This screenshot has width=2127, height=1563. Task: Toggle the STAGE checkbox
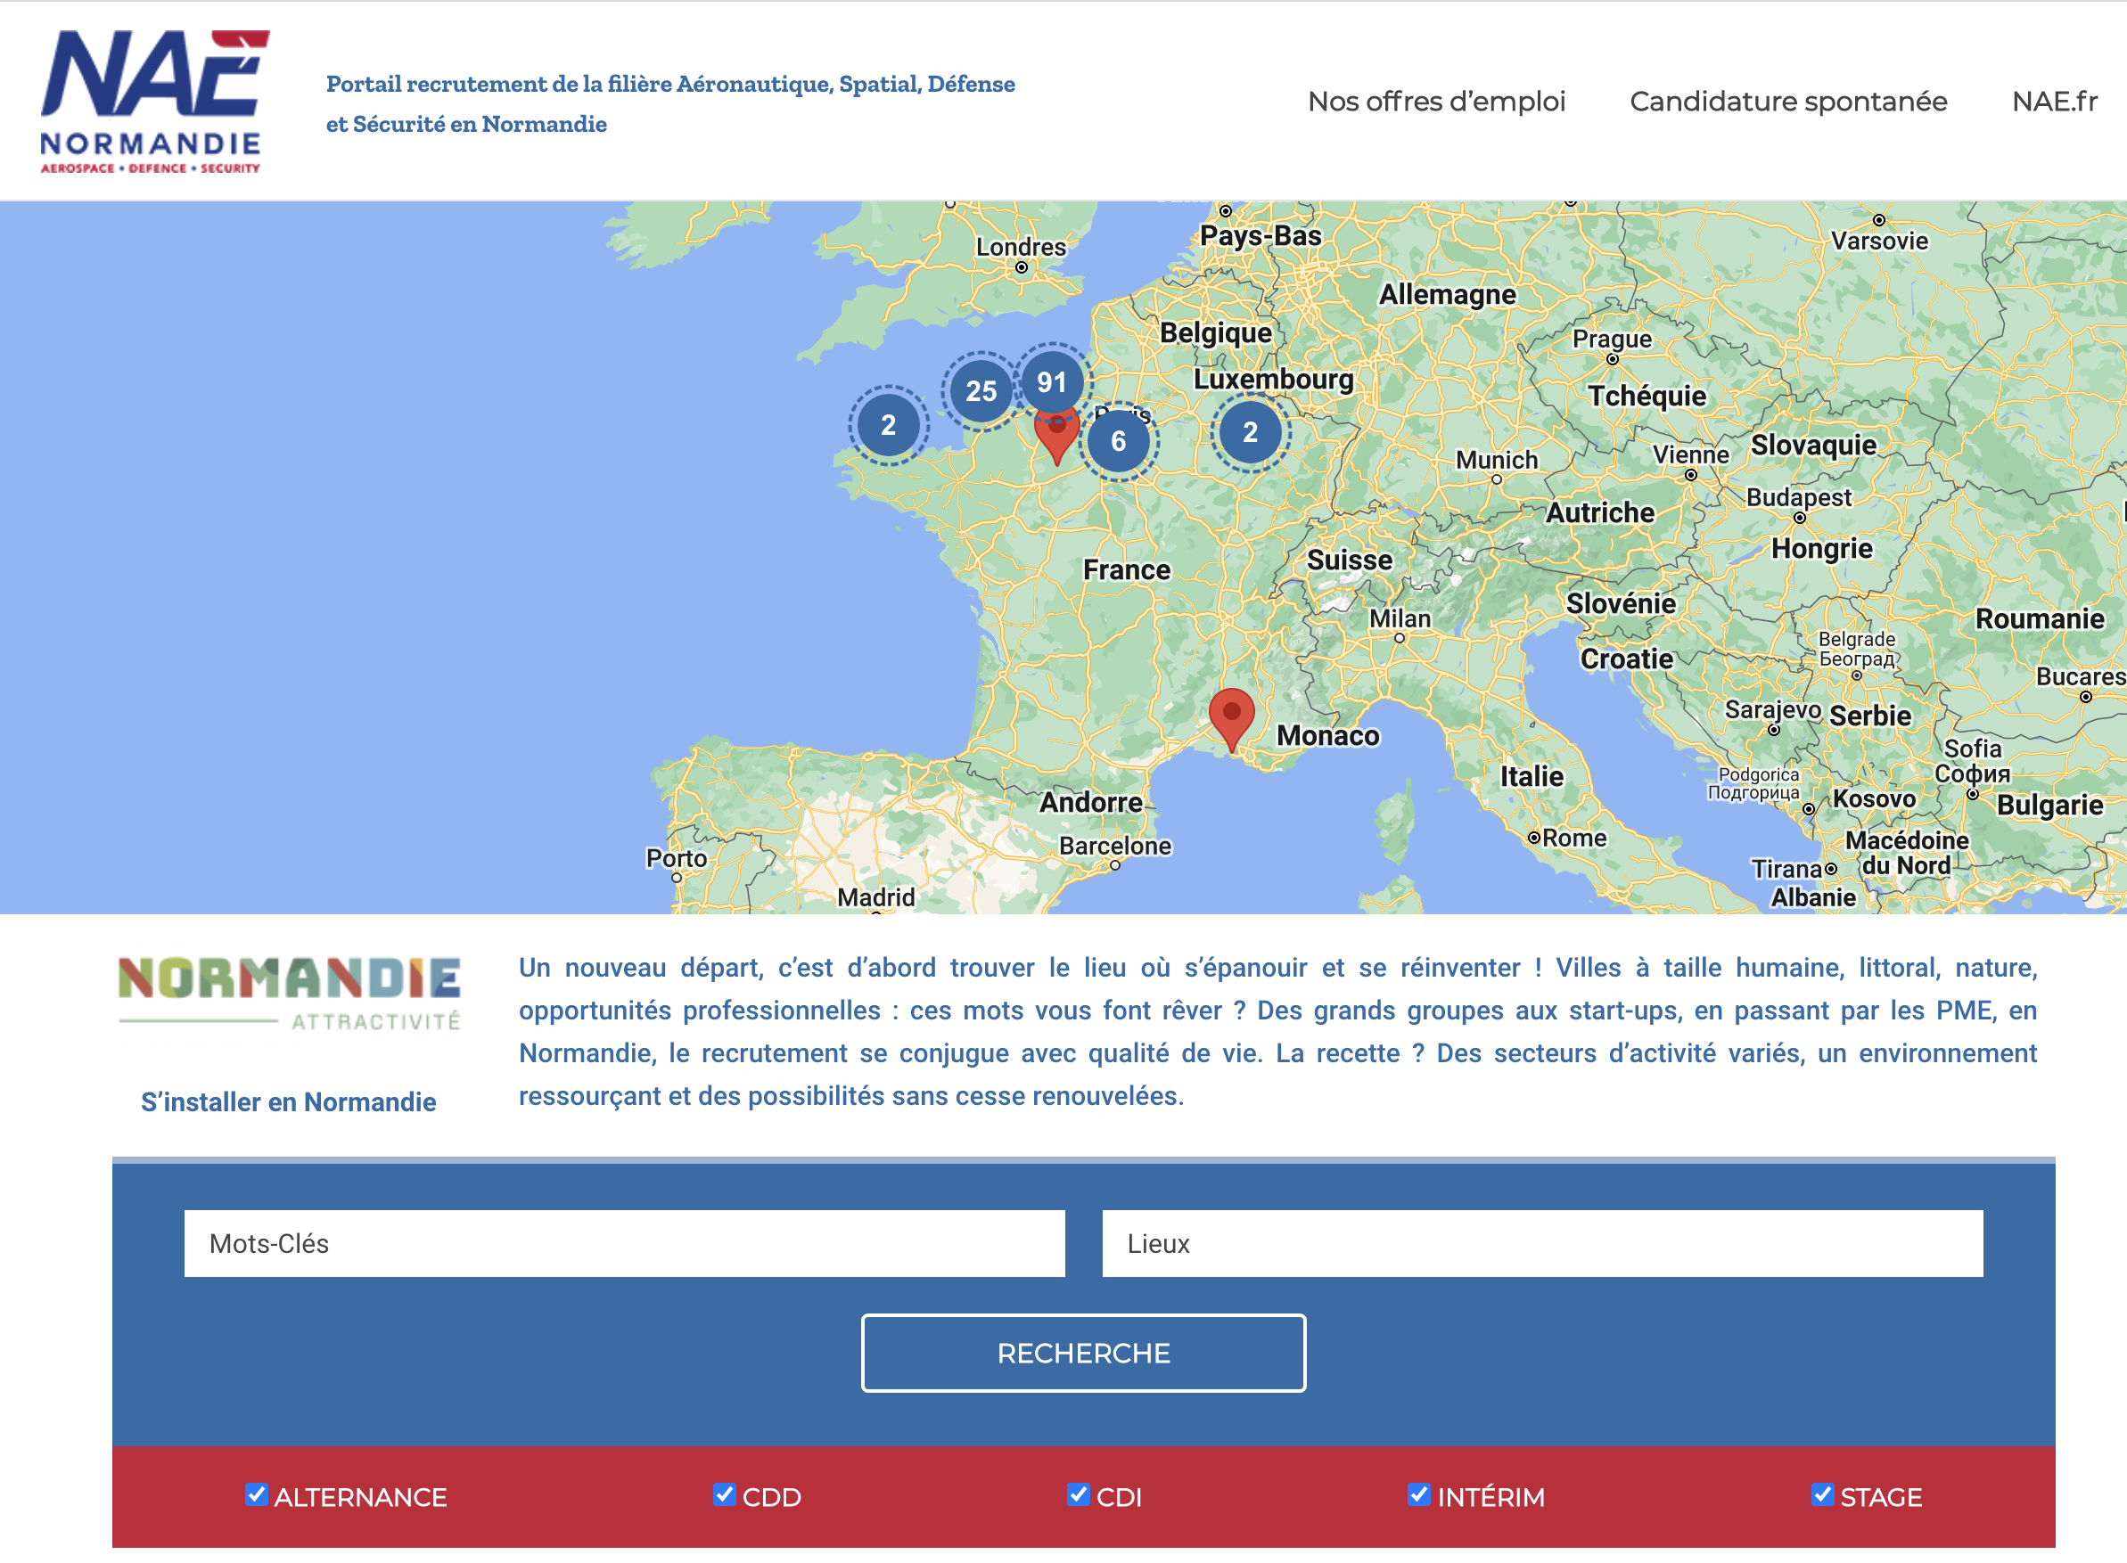1821,1493
